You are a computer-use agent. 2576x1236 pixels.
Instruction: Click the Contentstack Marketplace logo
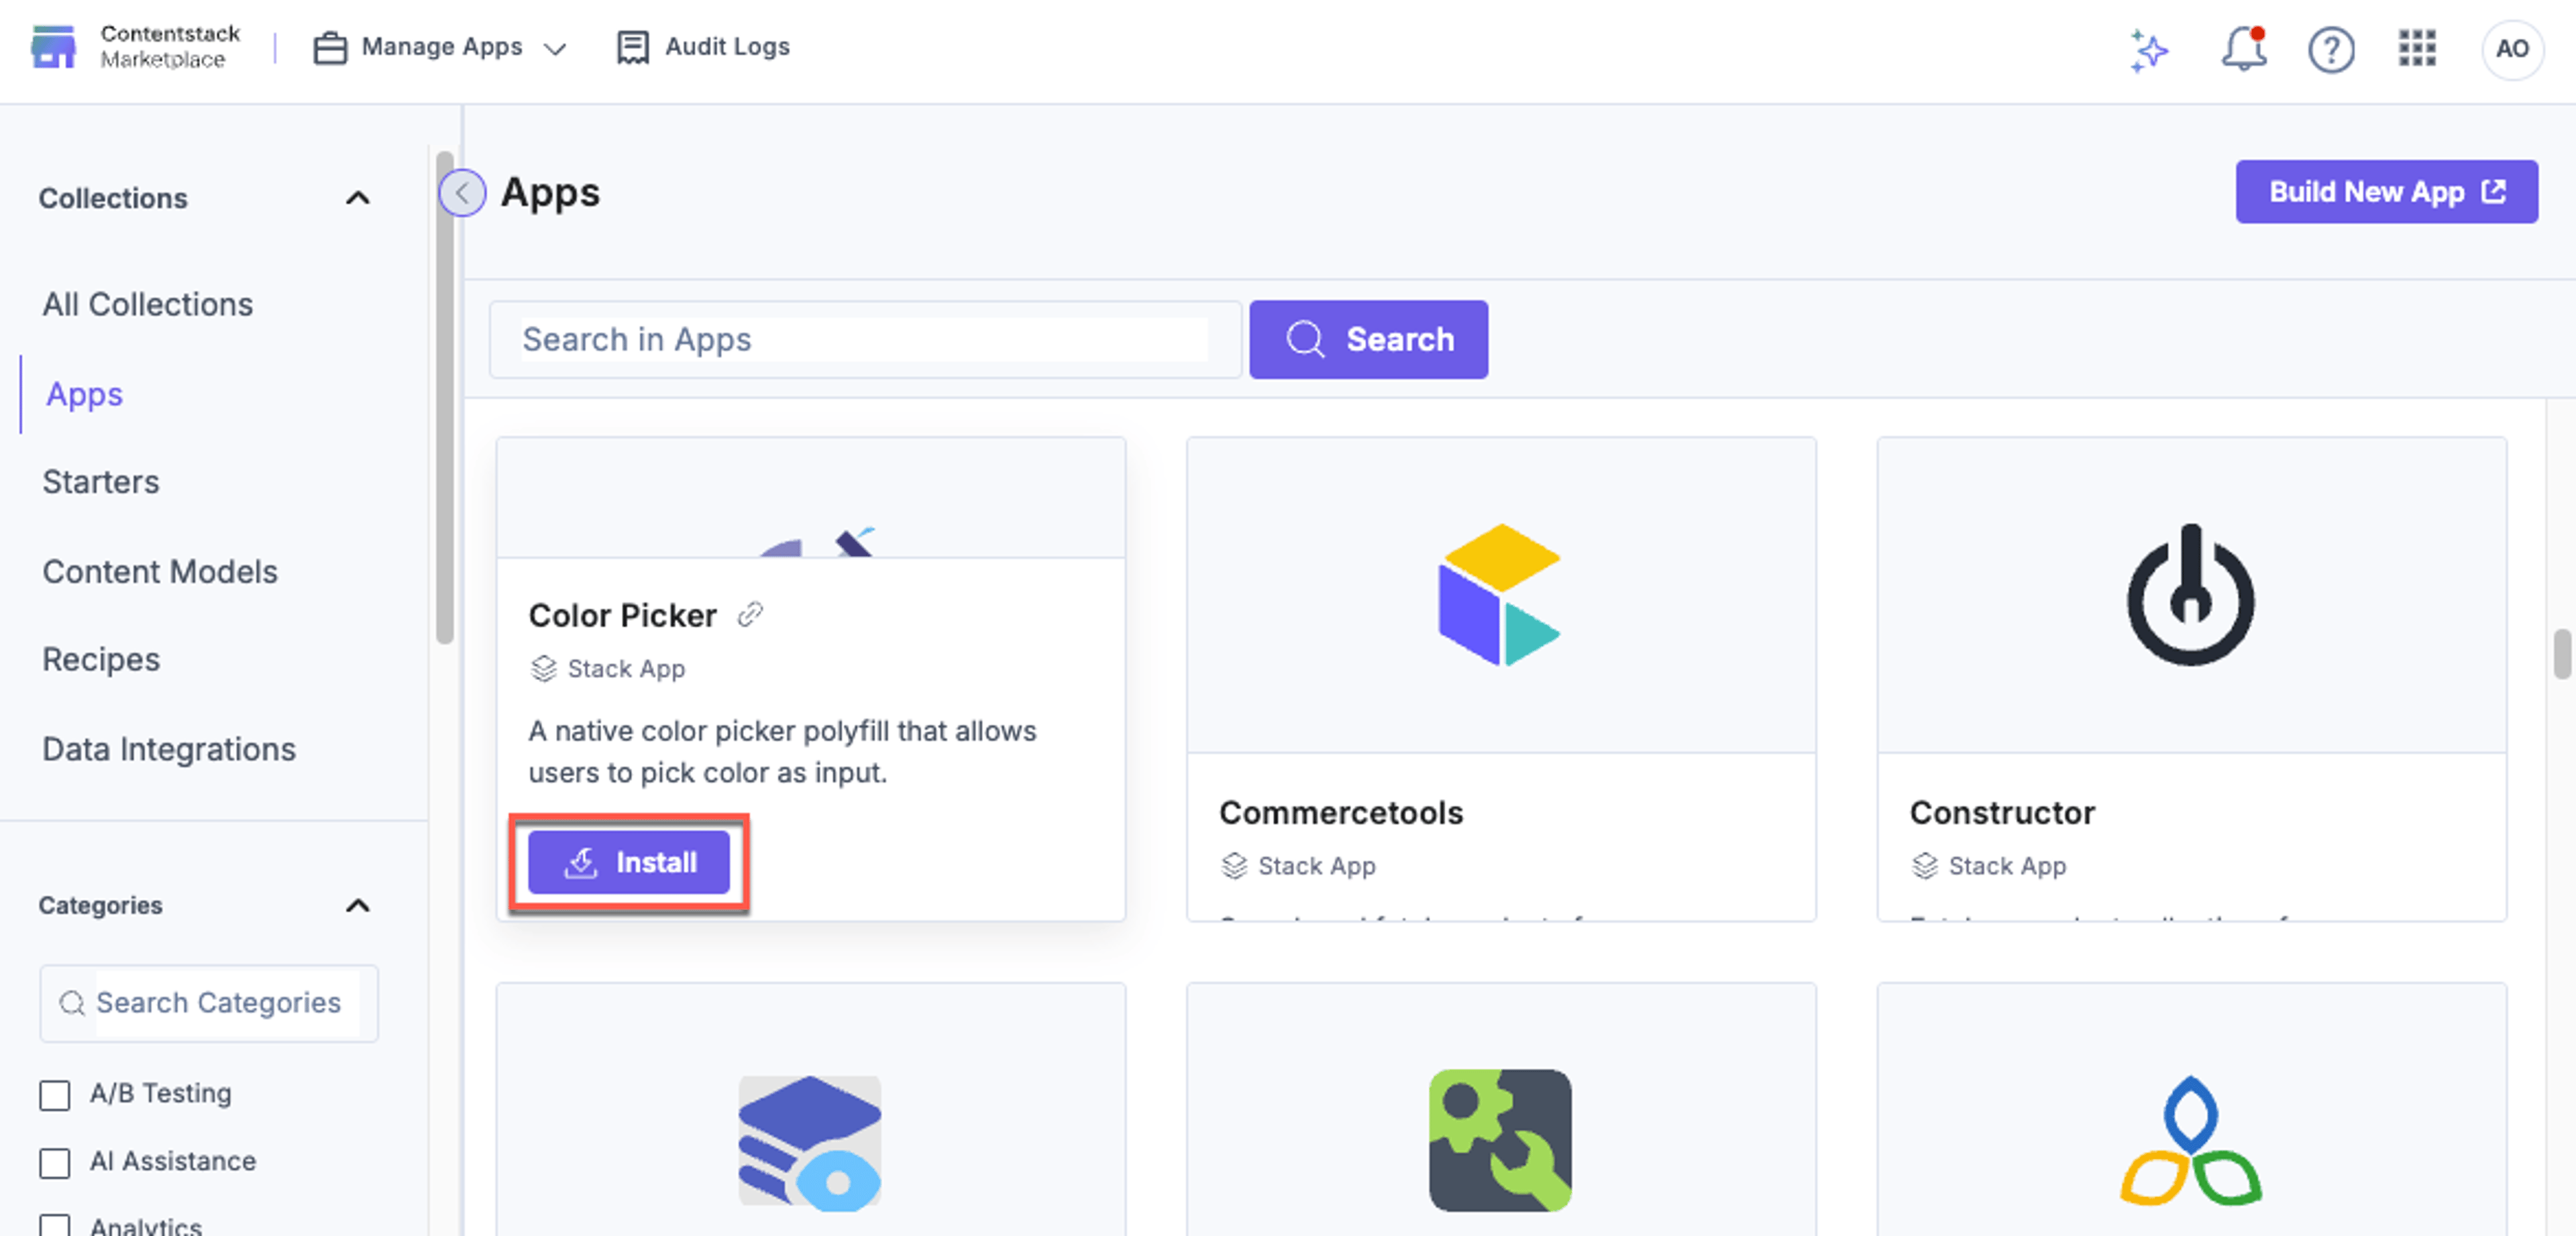point(136,47)
